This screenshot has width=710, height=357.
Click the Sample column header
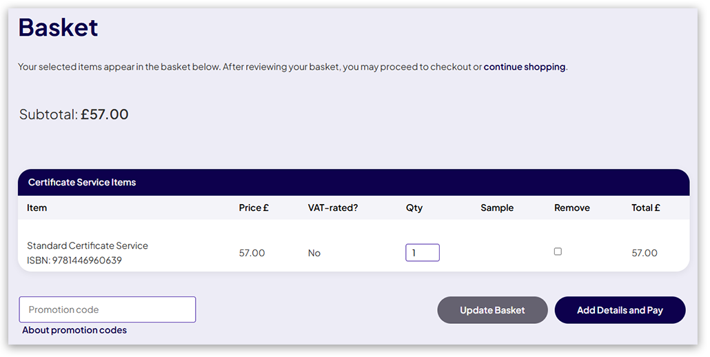coord(497,207)
